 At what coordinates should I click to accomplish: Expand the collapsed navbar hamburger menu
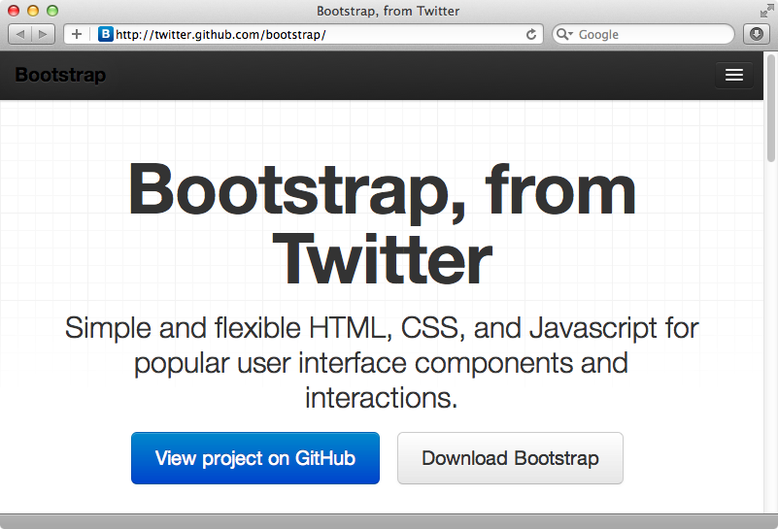[x=734, y=75]
